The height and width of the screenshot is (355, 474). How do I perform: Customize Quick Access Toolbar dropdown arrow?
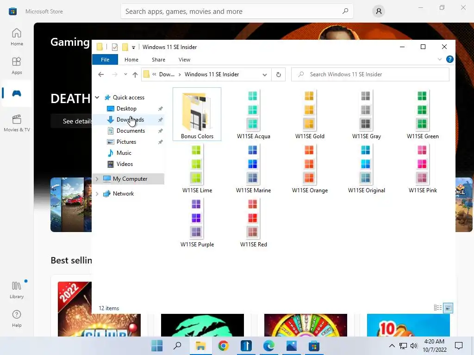(133, 48)
